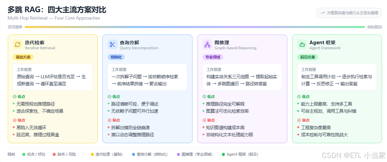
Task: Click the 缺点 cross icon in the 迭代检索 card
Action: [x=15, y=120]
